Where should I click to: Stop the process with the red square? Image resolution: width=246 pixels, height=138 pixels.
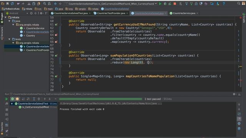175,3
